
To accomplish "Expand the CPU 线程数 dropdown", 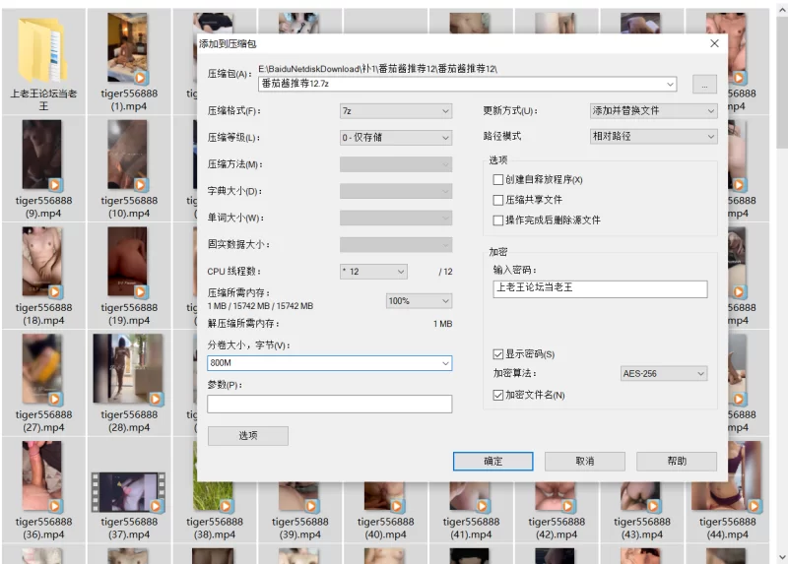I will click(x=373, y=272).
